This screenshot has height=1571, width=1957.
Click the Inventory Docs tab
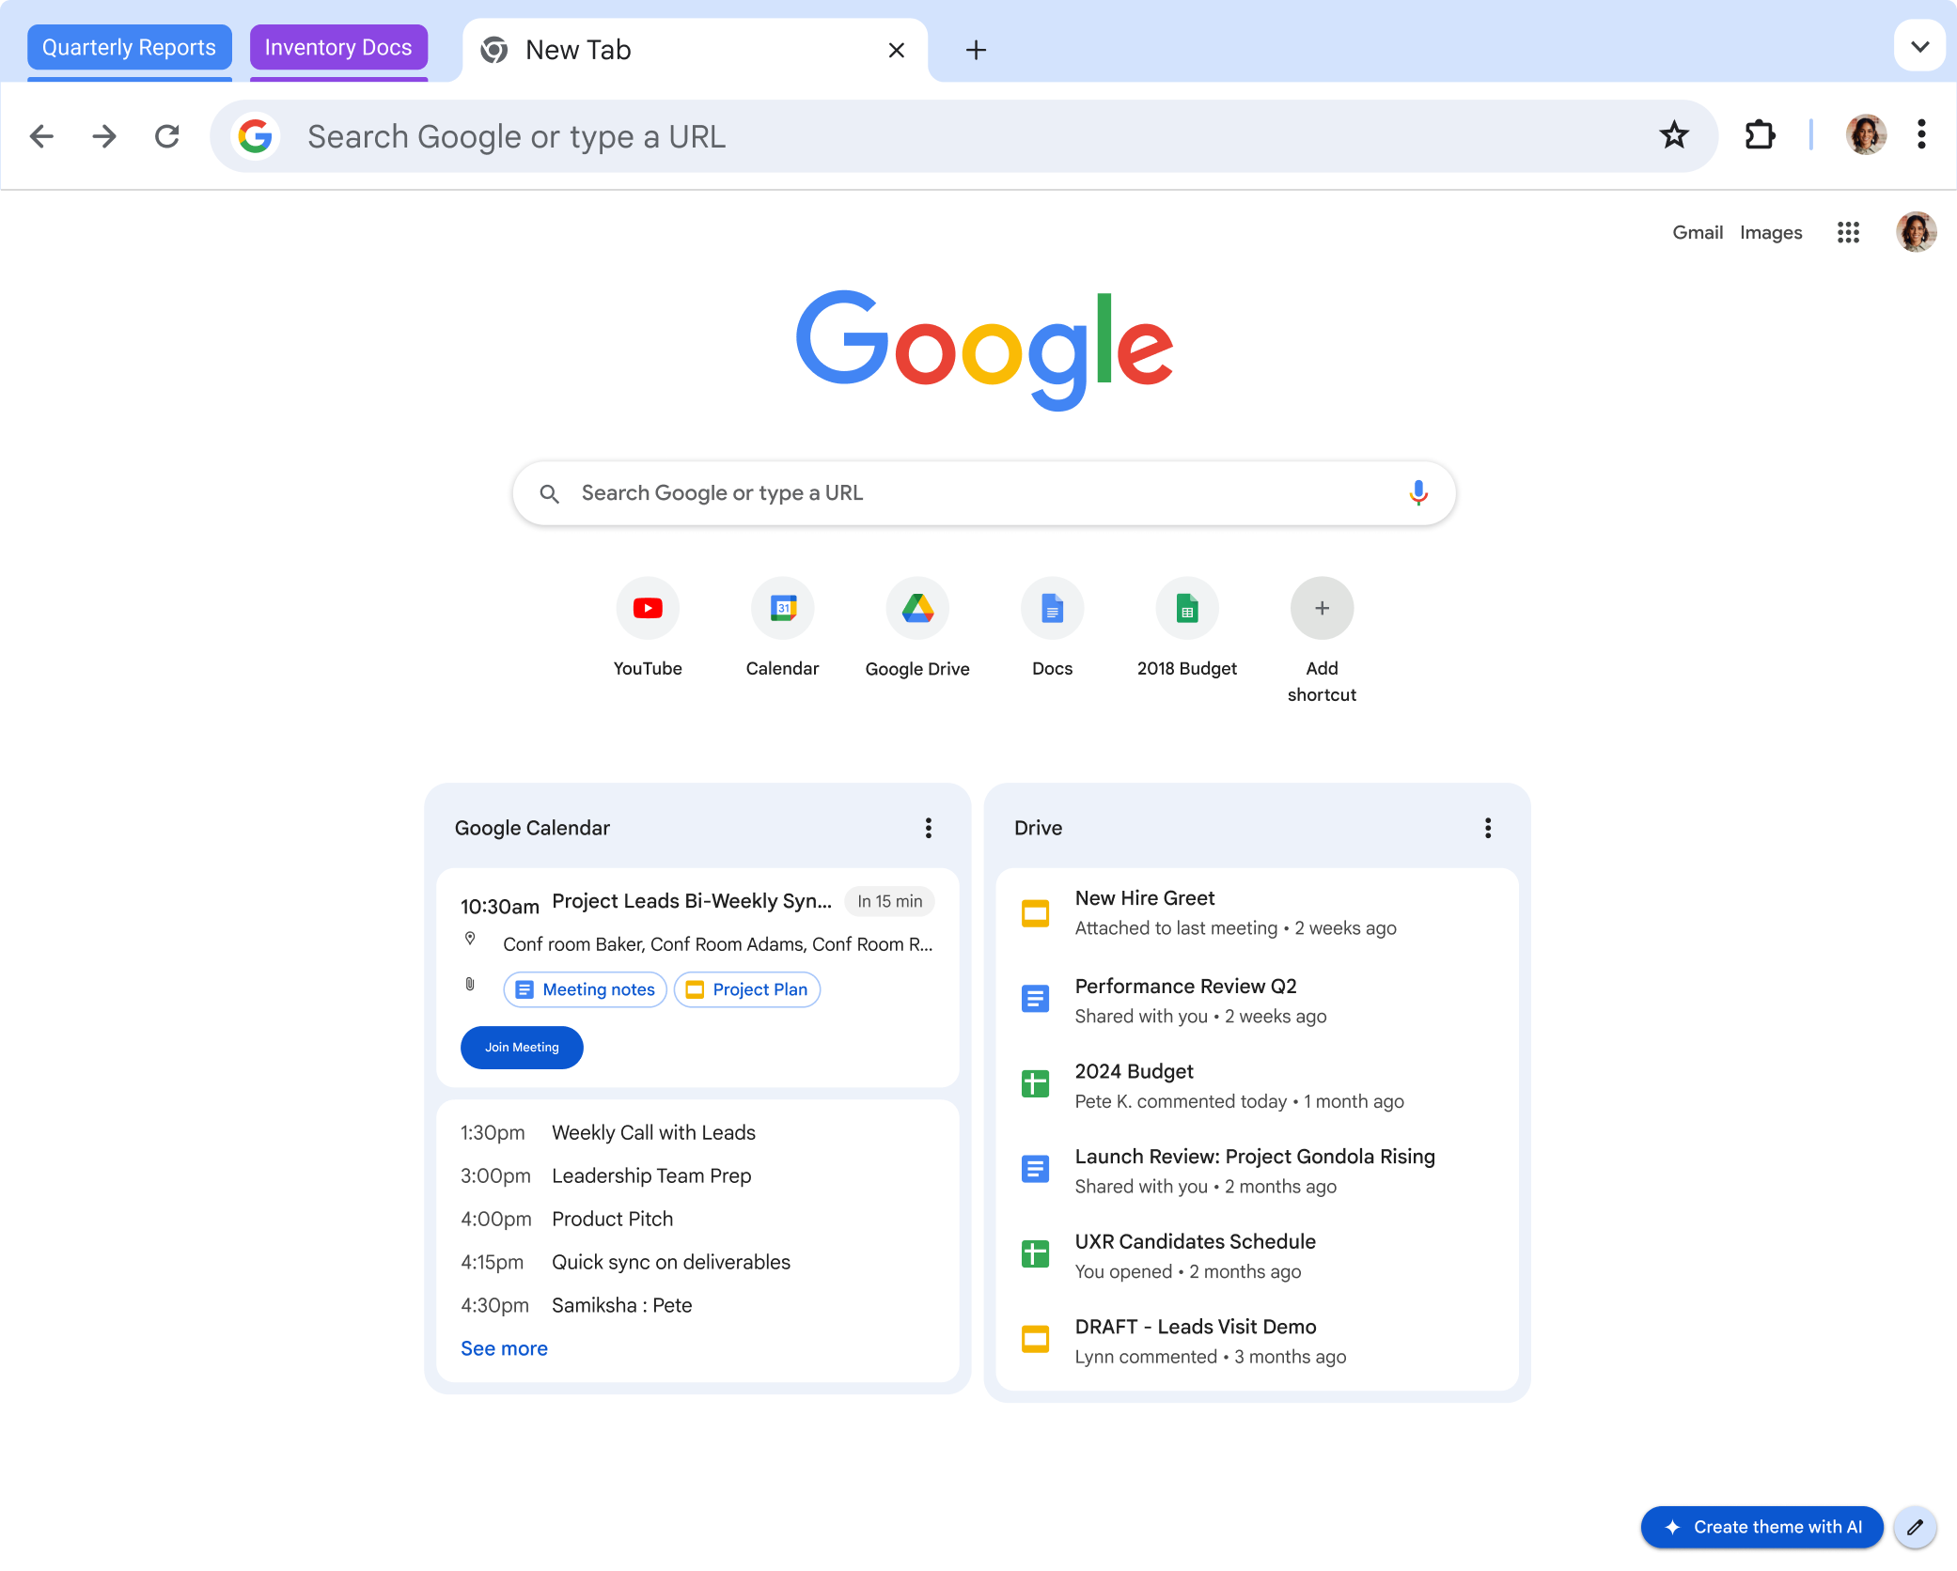point(338,45)
